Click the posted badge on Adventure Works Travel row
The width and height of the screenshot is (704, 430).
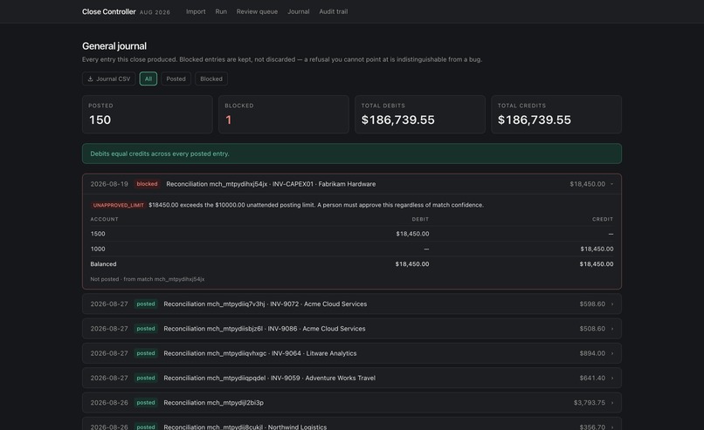coord(146,378)
